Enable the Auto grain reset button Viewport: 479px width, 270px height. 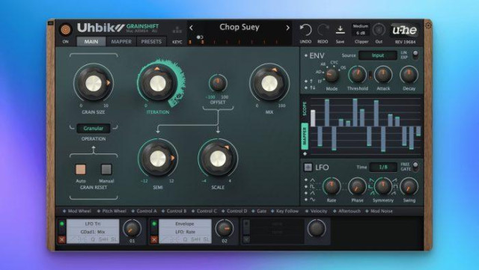click(81, 169)
